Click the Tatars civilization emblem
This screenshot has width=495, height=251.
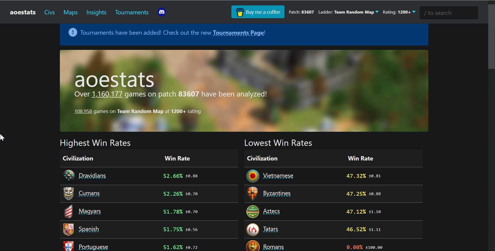coord(253,230)
